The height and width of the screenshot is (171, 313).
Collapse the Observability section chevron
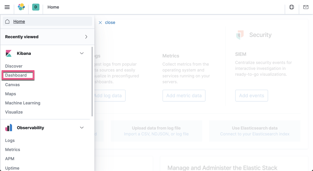pyautogui.click(x=82, y=128)
